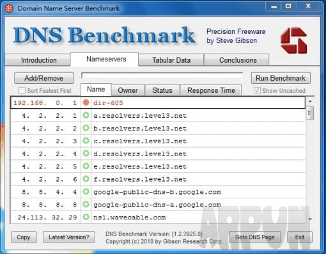Check for Latest Version button

coord(69,237)
